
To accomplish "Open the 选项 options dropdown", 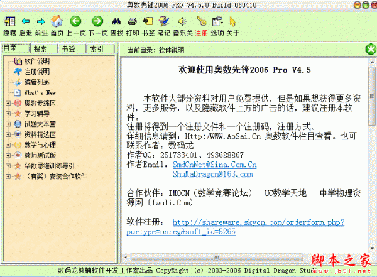I will coord(217,21).
